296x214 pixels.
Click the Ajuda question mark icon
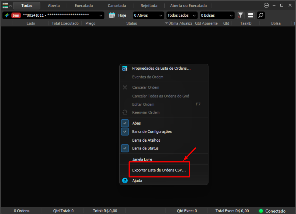point(125,180)
